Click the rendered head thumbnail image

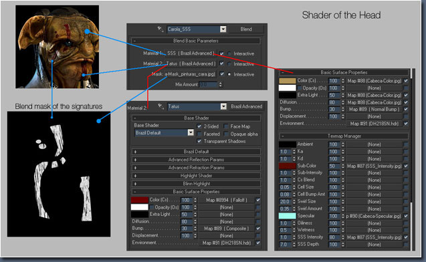57,47
